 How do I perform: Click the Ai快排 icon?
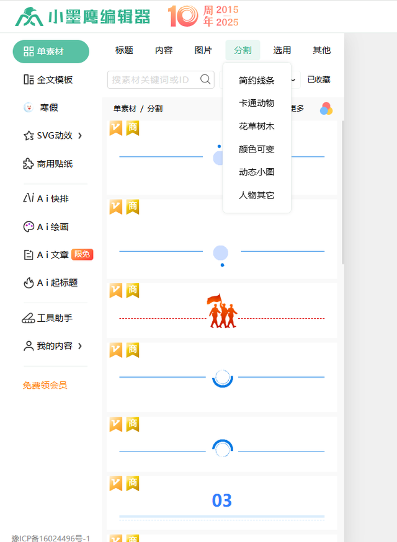tap(29, 198)
